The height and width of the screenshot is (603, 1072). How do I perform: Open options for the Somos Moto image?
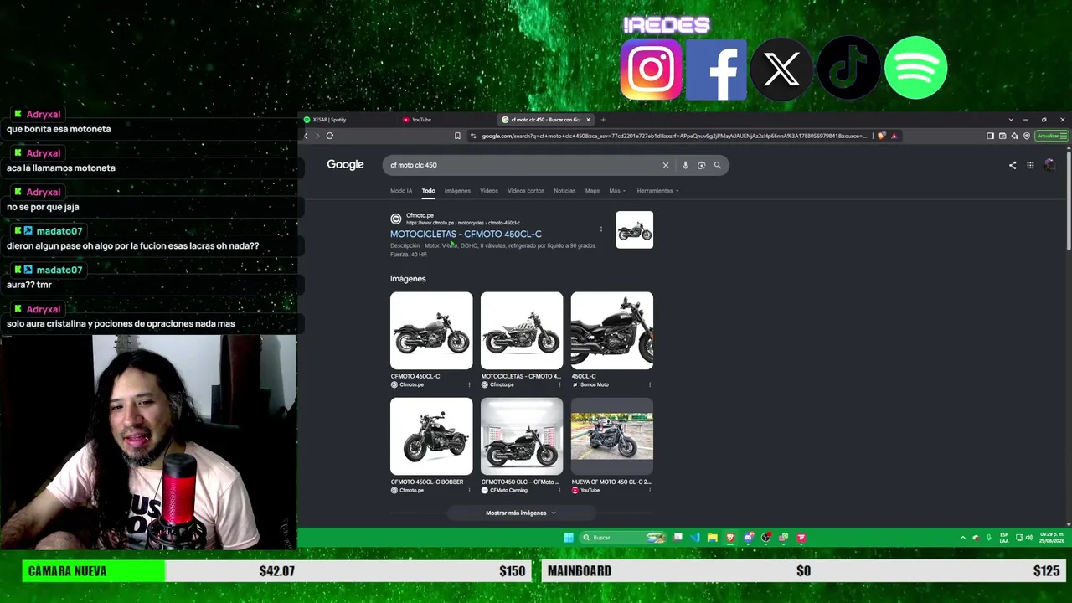pyautogui.click(x=650, y=384)
